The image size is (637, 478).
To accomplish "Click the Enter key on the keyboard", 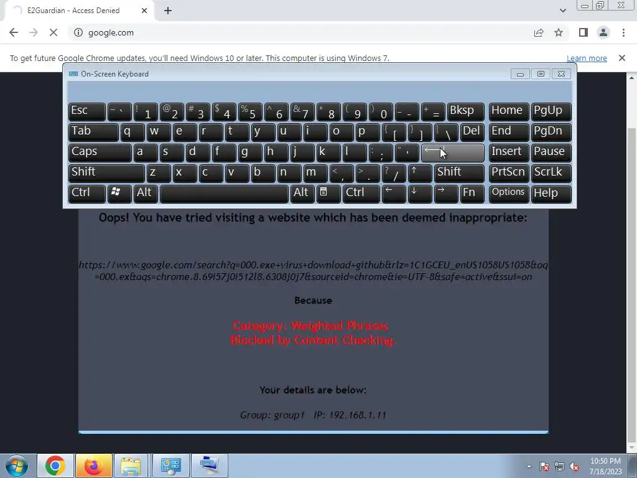I will pos(453,152).
